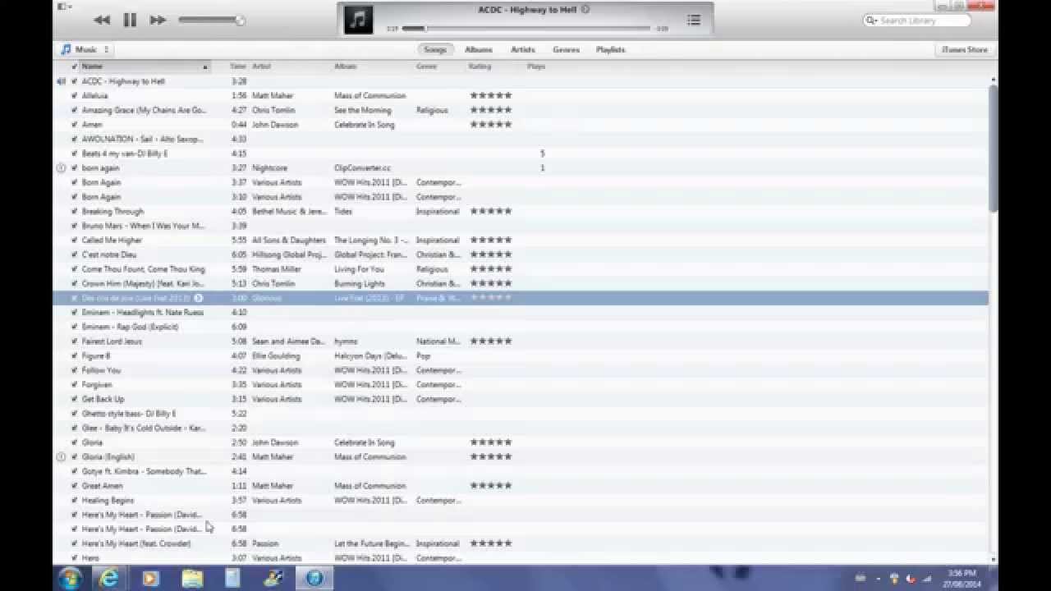
Task: Uncheck the Fairest Lord Jesus checkbox
Action: (x=74, y=341)
